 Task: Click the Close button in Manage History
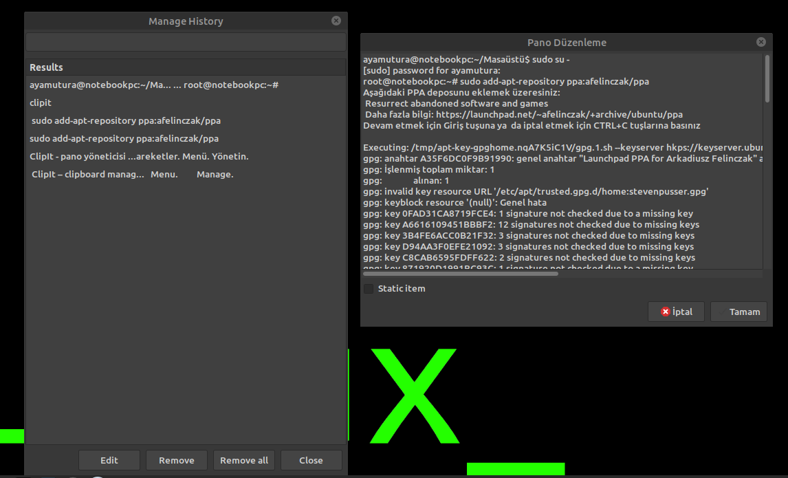click(311, 460)
